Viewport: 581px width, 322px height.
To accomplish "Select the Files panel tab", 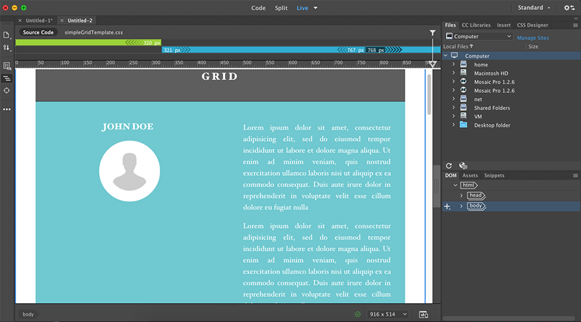I will pyautogui.click(x=450, y=25).
